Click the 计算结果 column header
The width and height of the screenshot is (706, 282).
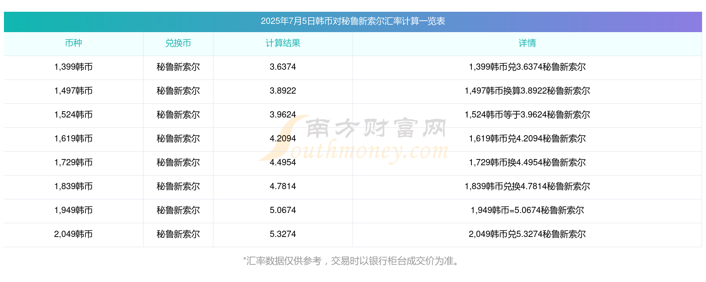pos(283,43)
